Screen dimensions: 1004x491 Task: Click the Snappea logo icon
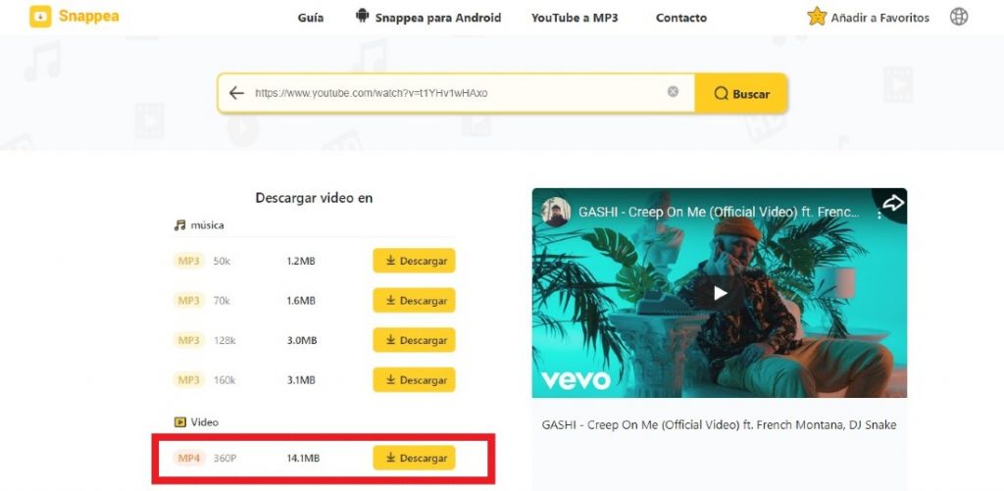pos(40,17)
